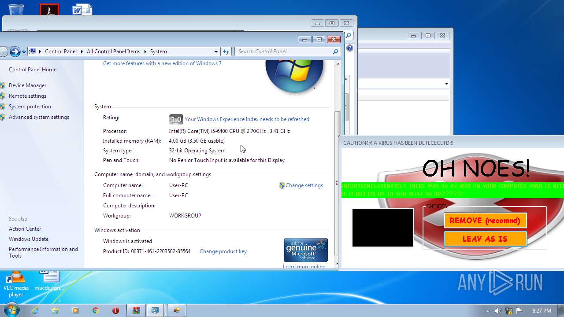Screen dimensions: 564x317
Task: Click the REMOVE (recomnd) button
Action: (x=485, y=221)
